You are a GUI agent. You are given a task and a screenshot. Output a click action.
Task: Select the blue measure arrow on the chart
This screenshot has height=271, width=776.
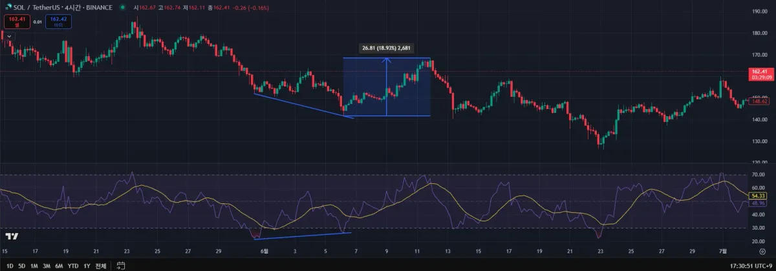(x=387, y=87)
